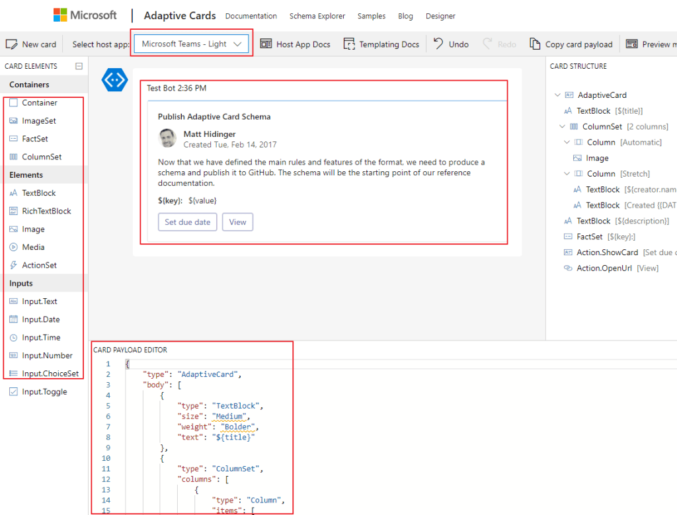Collapse the ColumnSet tree node
The height and width of the screenshot is (515, 677).
561,127
